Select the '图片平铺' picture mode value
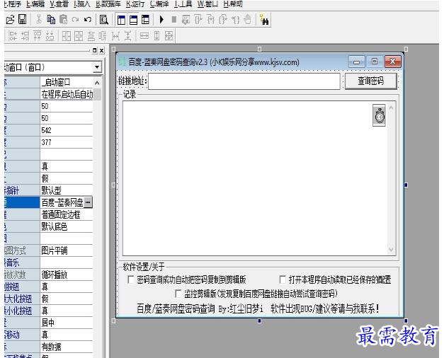 click(x=67, y=250)
